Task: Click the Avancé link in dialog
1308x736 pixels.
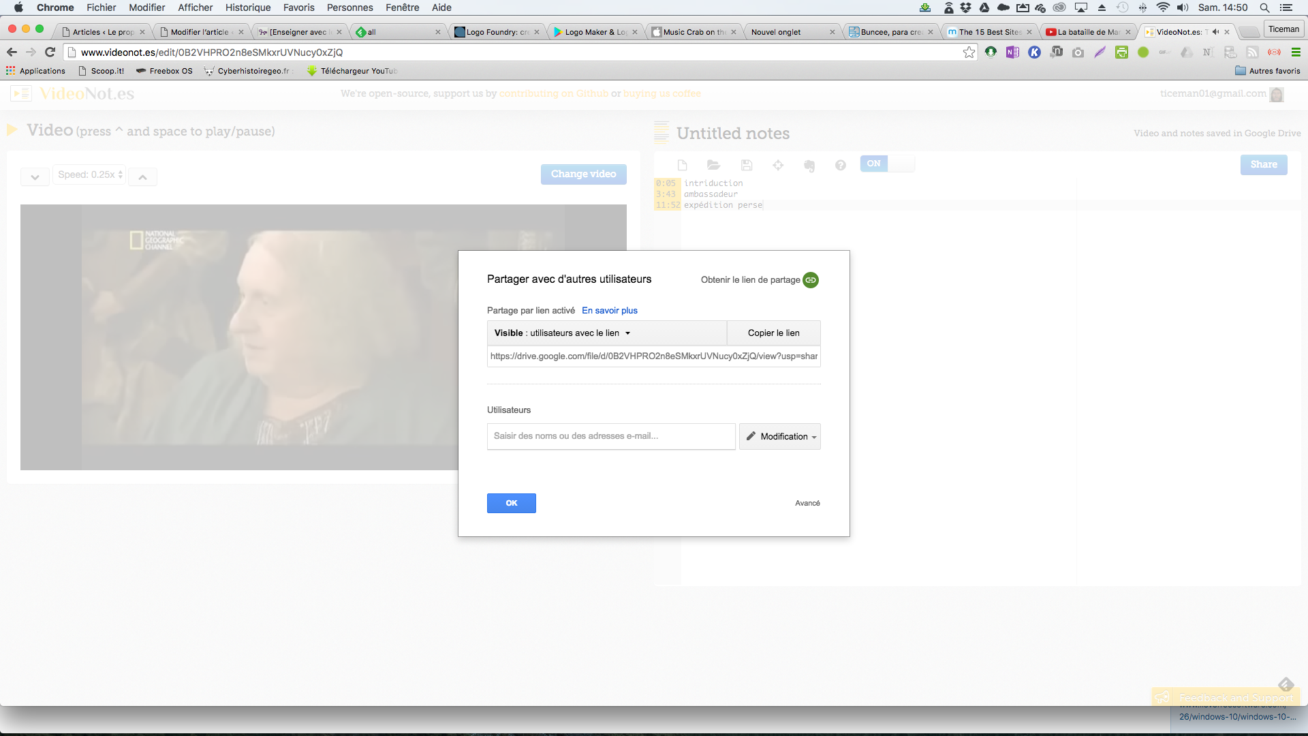Action: [807, 504]
